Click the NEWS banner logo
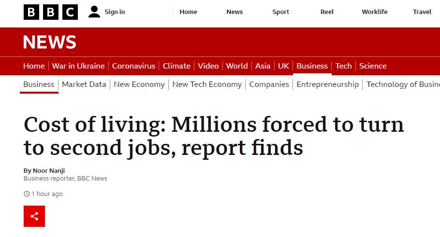Image resolution: width=440 pixels, height=237 pixels. pos(49,42)
